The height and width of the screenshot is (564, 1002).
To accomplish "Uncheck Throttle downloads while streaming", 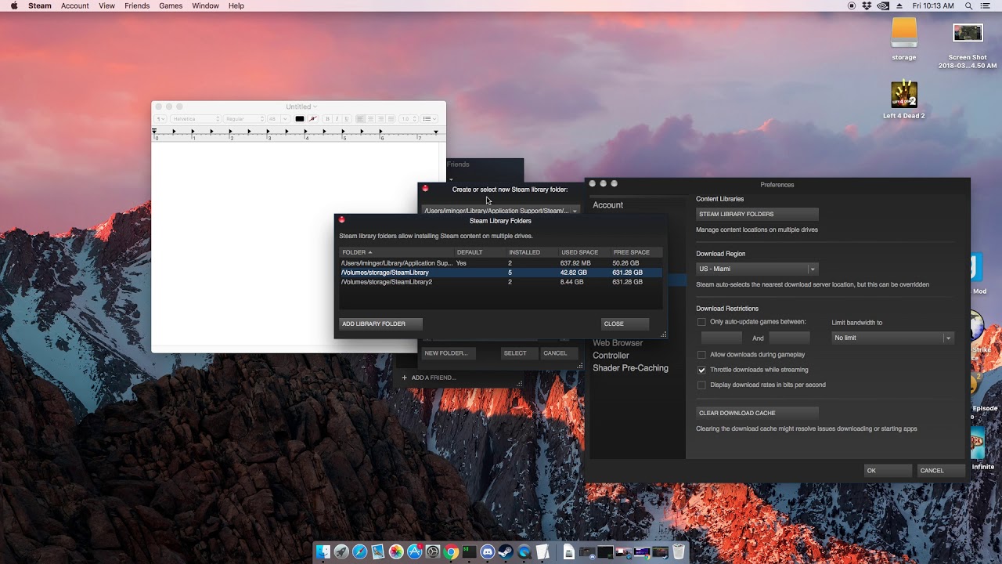I will tap(701, 370).
